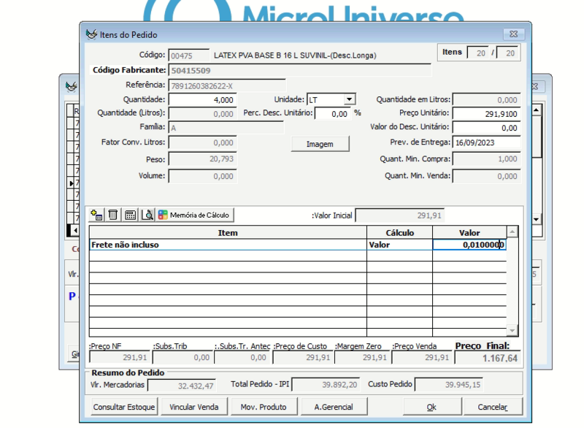Click the background window's scroll down arrow
The width and height of the screenshot is (584, 428).
pyautogui.click(x=536, y=219)
